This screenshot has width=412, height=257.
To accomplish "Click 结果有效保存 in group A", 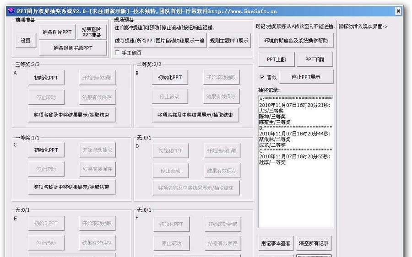I will coord(97,97).
